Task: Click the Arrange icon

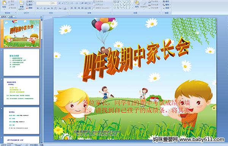Action: pyautogui.click(x=137, y=3)
